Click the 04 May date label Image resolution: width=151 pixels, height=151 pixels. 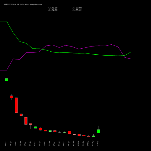pyautogui.click(x=73, y=143)
